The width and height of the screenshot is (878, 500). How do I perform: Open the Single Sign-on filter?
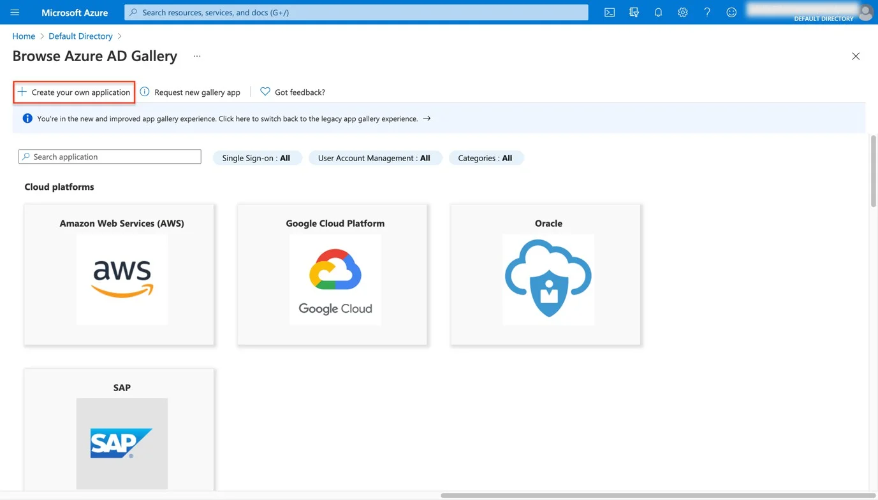click(256, 158)
